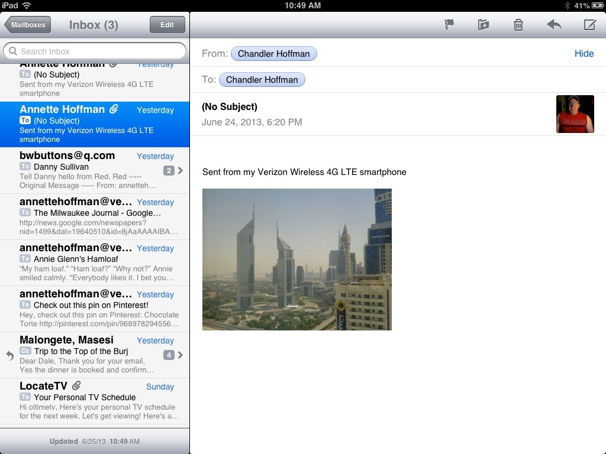Select the Chandler Hoffman sender in the From field
The height and width of the screenshot is (454, 606).
tap(273, 54)
